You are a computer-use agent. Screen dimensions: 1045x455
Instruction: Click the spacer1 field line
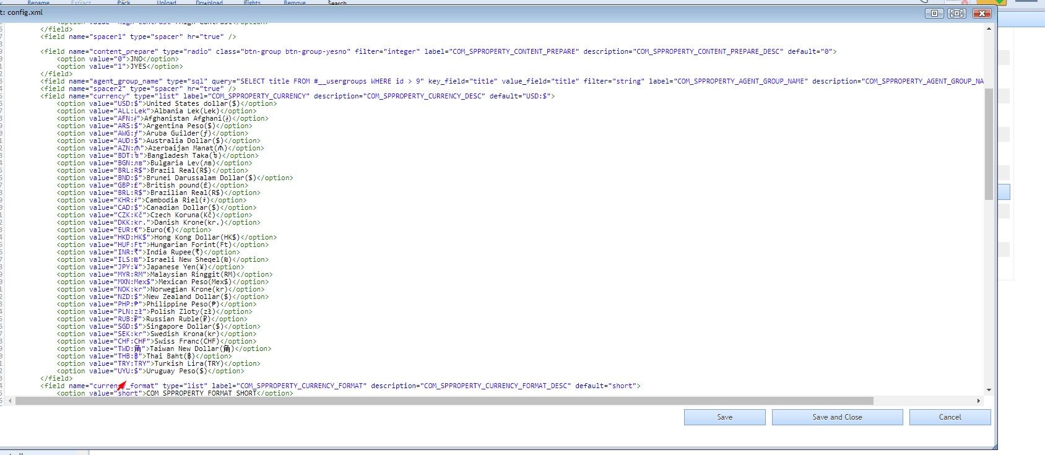(138, 37)
